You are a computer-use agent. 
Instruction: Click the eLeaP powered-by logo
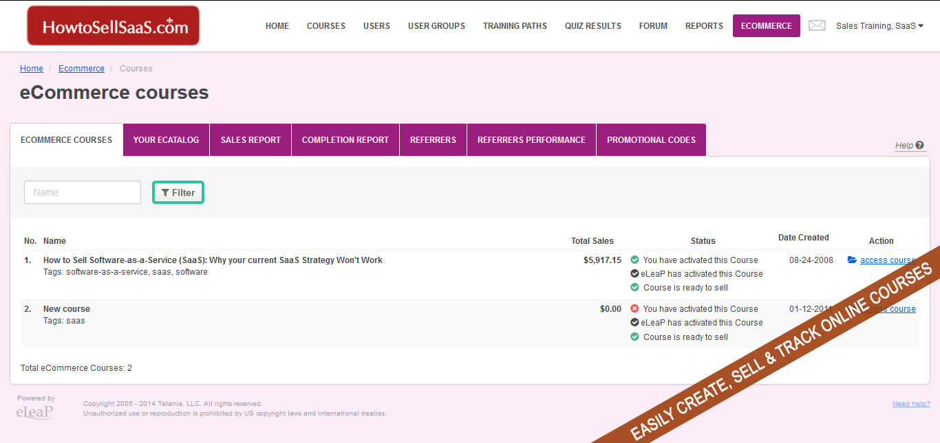[35, 412]
